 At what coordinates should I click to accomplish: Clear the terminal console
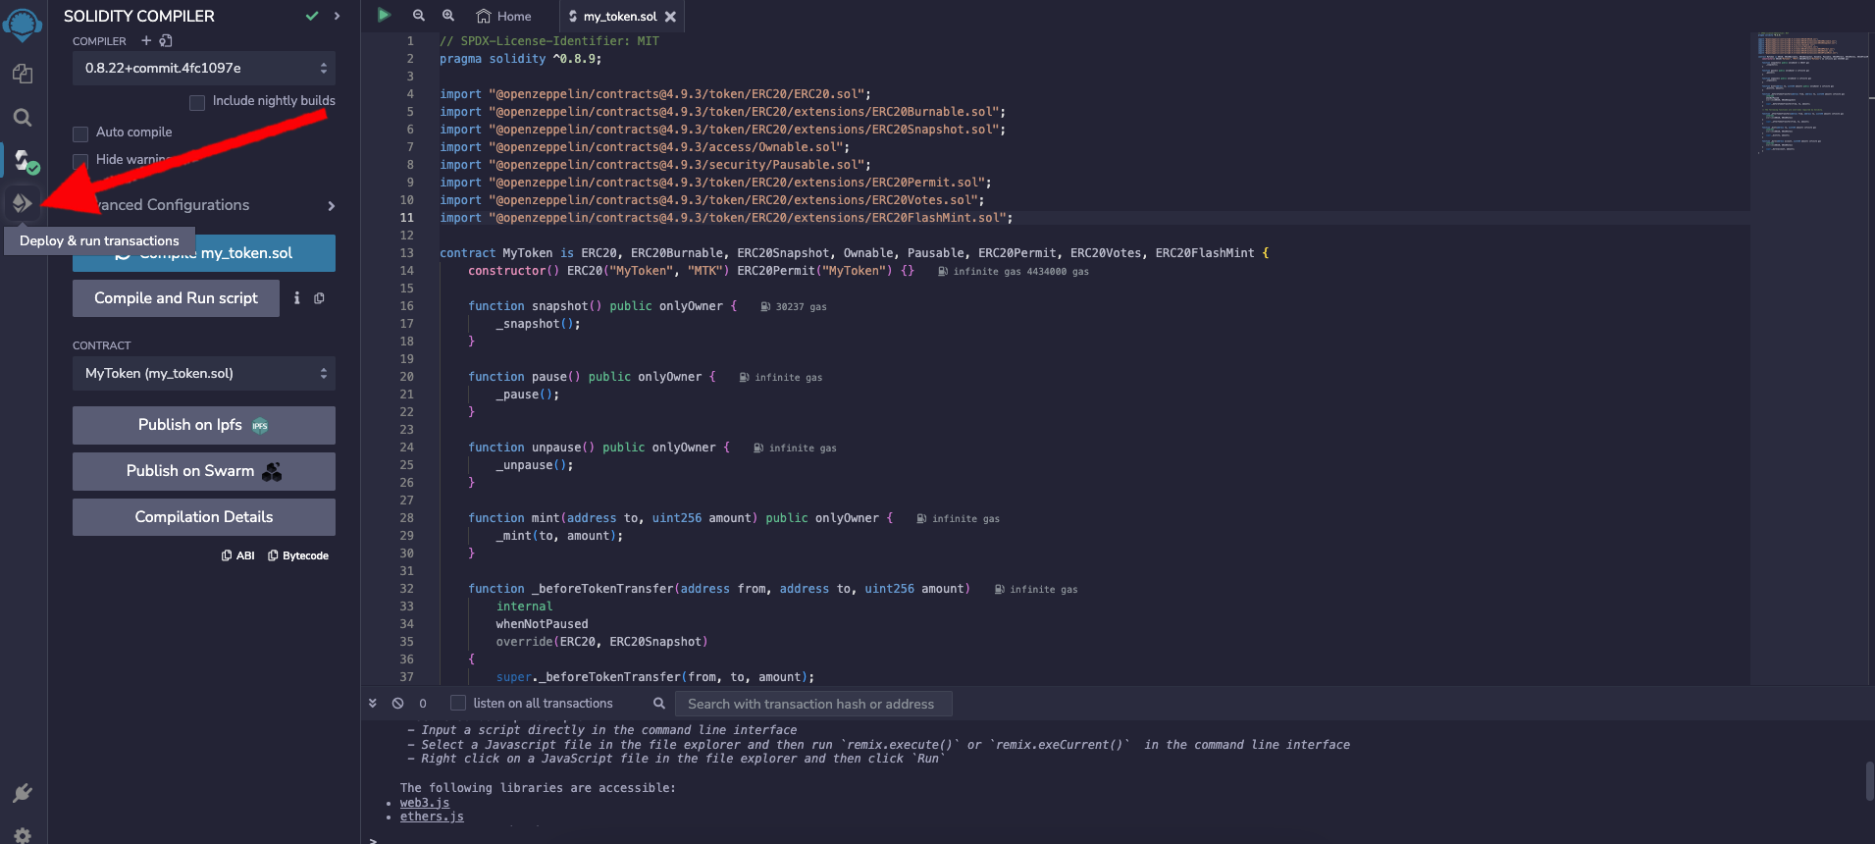click(x=397, y=704)
